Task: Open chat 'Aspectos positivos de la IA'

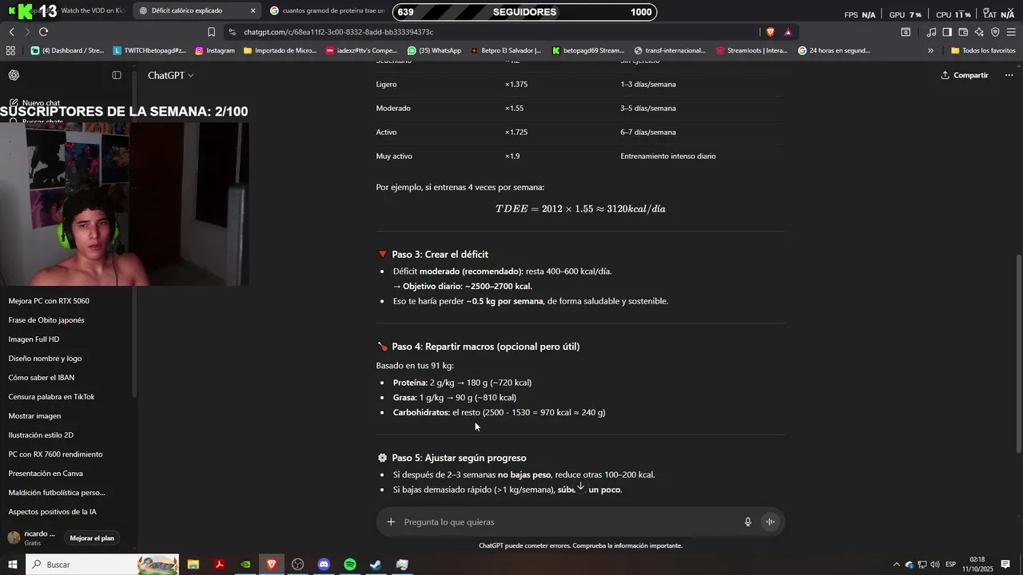Action: coord(54,512)
